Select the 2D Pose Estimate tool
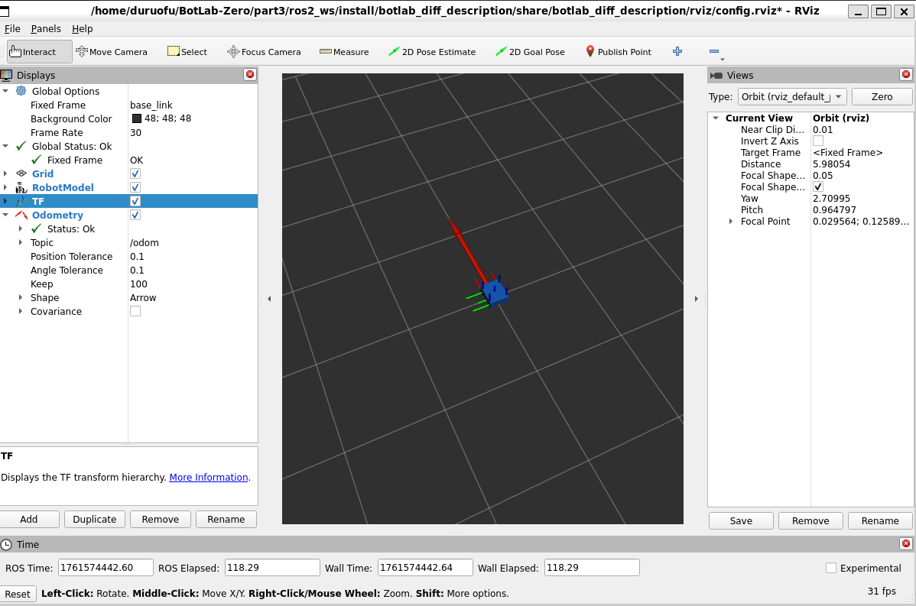 [432, 52]
